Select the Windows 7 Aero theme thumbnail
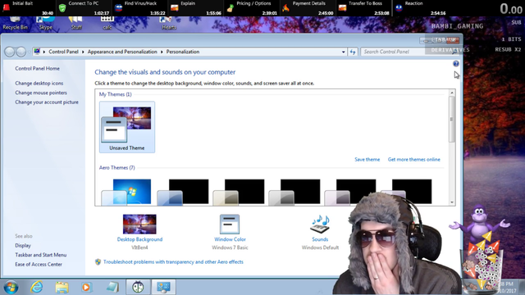The image size is (525, 295). pos(127,192)
